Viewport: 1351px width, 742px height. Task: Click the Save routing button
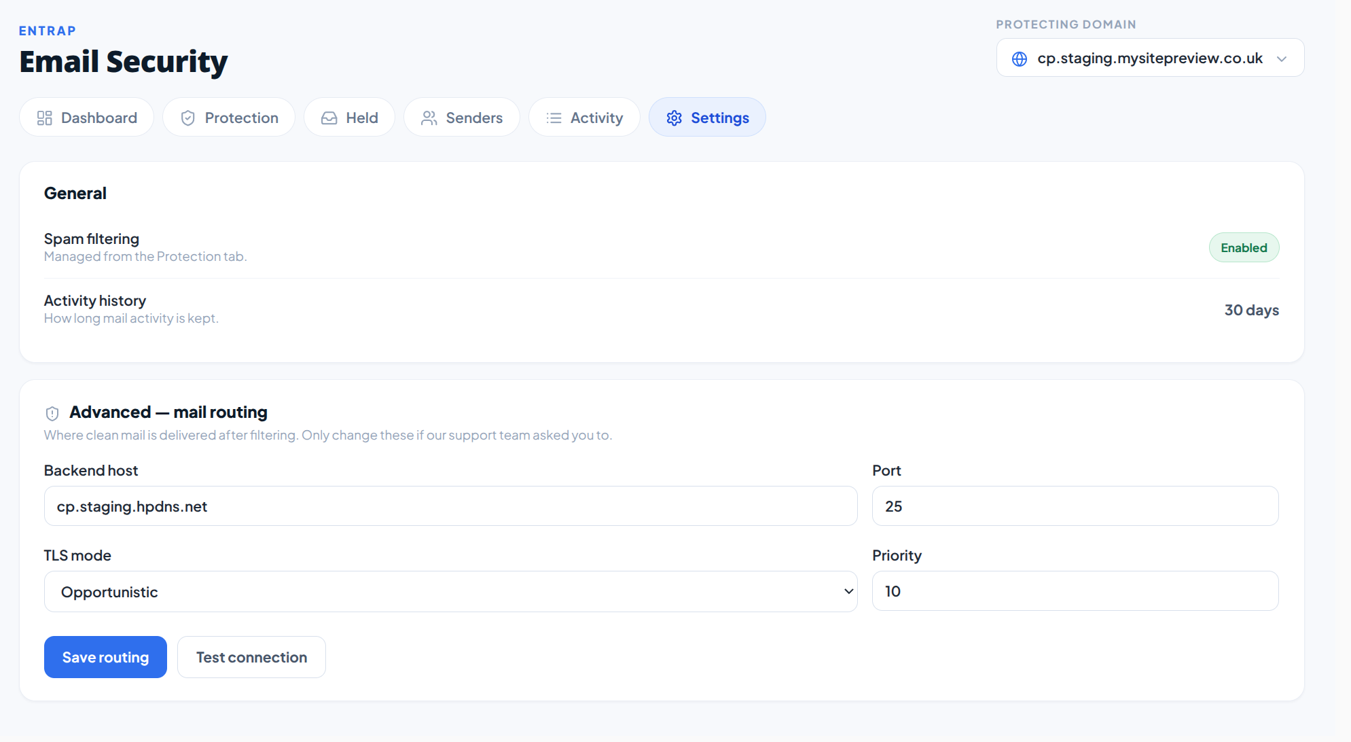point(105,657)
